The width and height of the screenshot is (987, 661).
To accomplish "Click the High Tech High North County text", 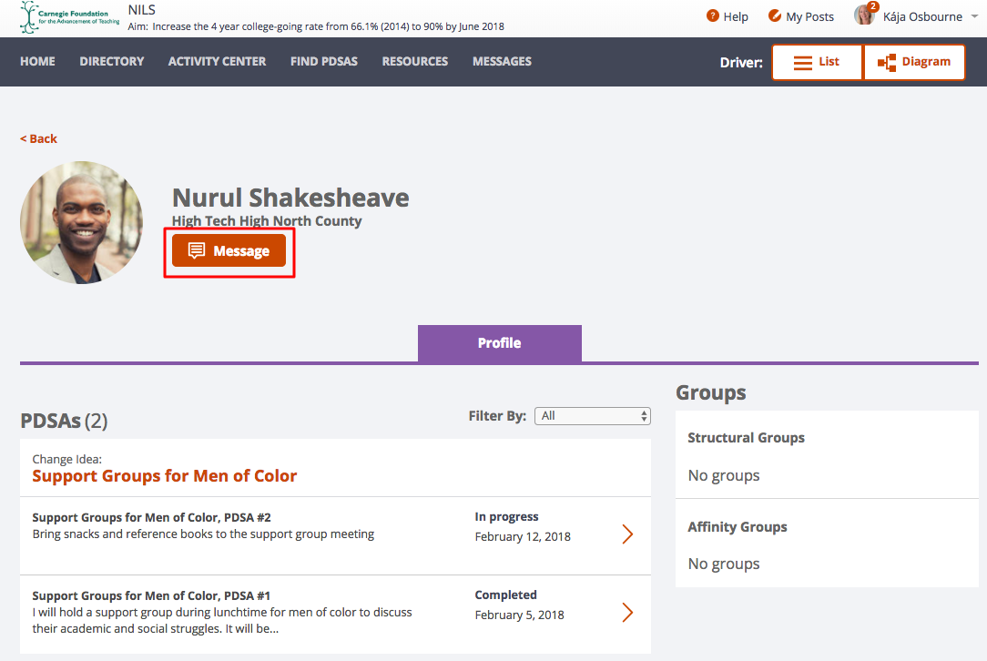I will (267, 221).
